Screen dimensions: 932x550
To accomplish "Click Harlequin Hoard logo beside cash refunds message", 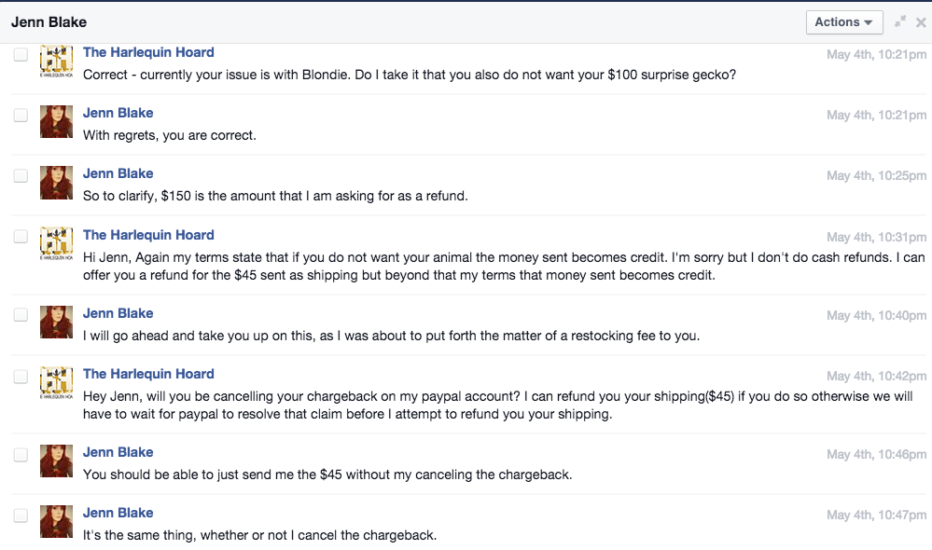I will (x=57, y=243).
